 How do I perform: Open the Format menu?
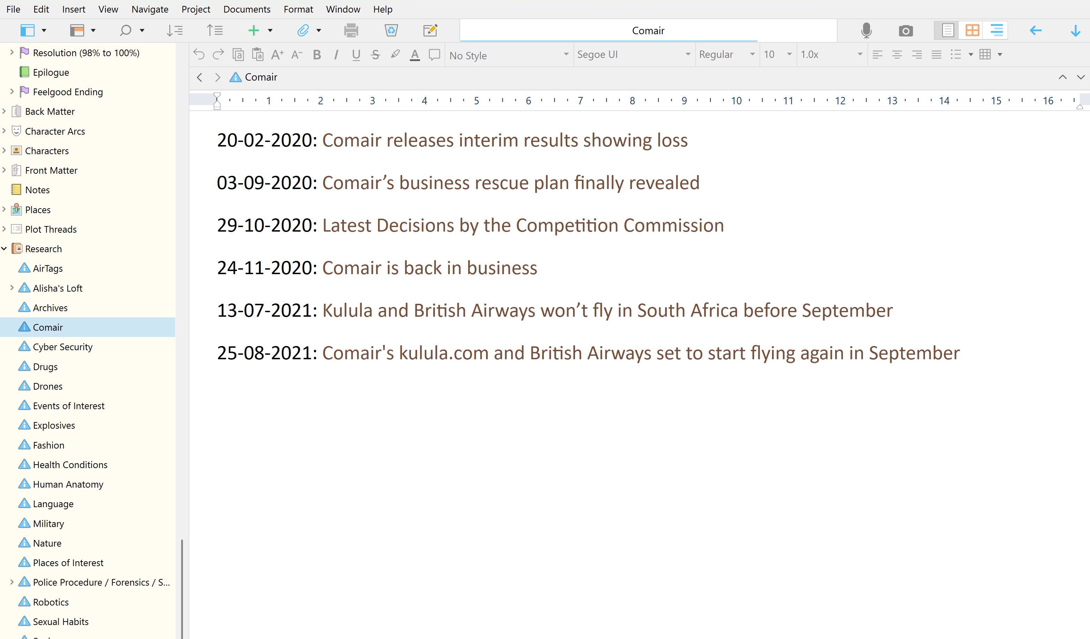point(298,9)
